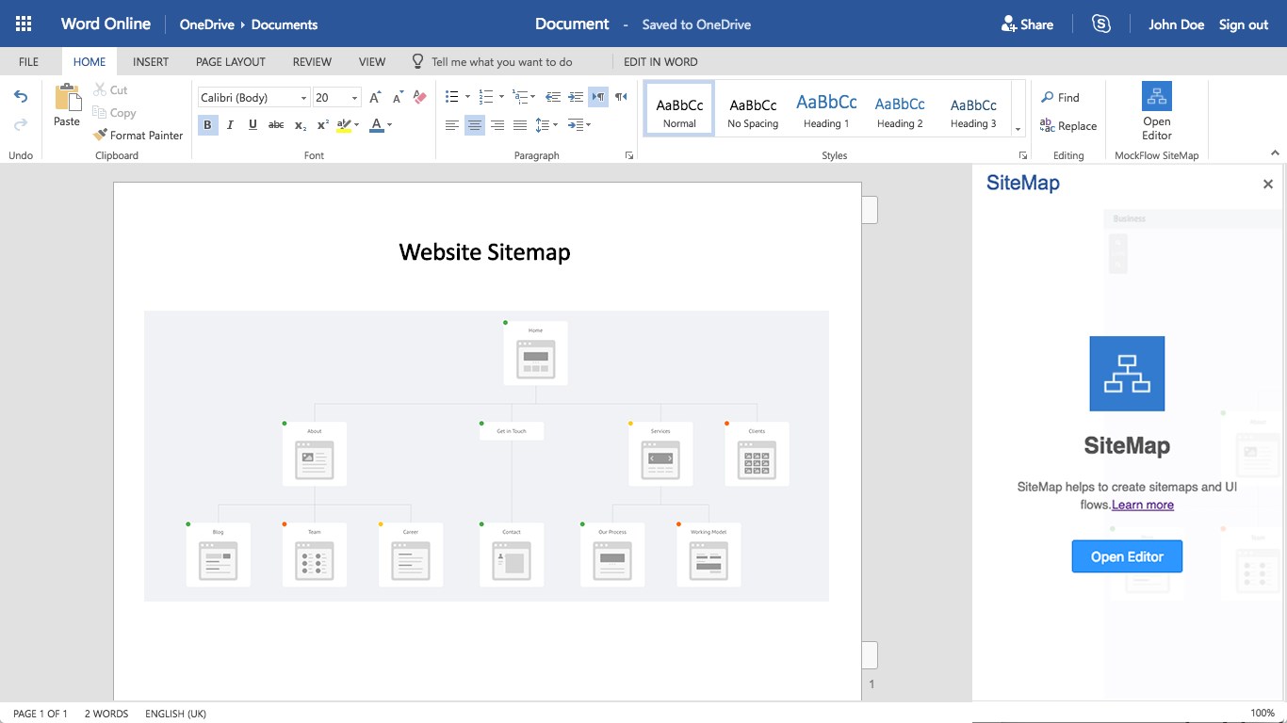The height and width of the screenshot is (723, 1287).
Task: Apply the font color swatch
Action: [377, 125]
